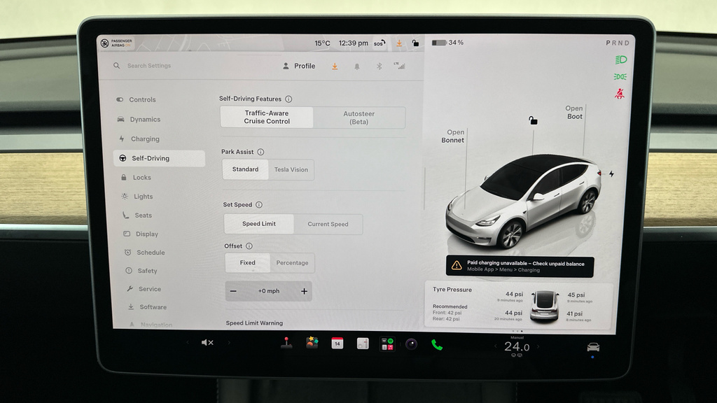The image size is (717, 403).
Task: Open Bluetooth settings icon
Action: coord(379,66)
